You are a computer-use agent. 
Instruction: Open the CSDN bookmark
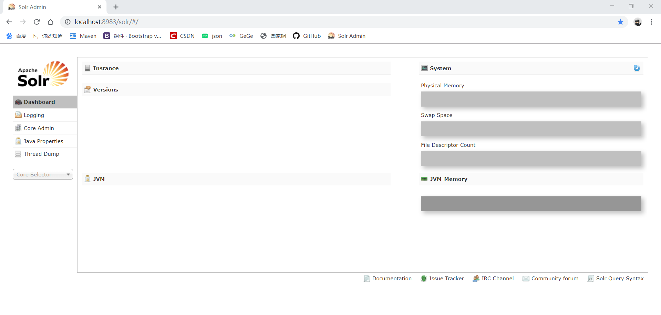182,36
